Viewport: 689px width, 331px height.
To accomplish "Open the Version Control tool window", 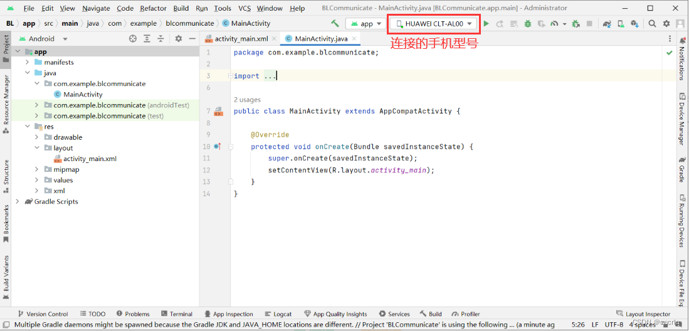I will [43, 314].
